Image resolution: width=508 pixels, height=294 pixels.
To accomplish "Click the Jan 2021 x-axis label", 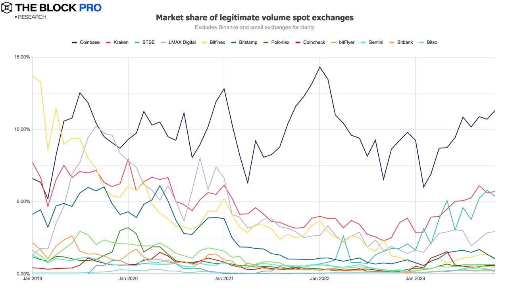I will click(x=224, y=279).
